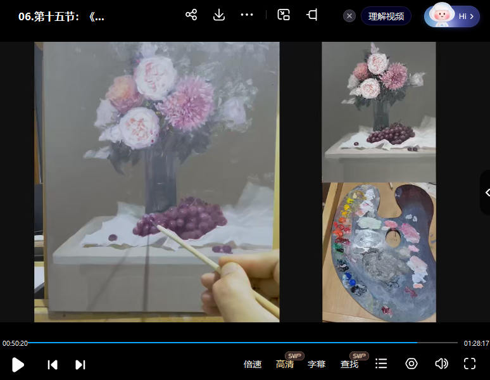Viewport: 490px width, 380px height.
Task: Open the 高清 quality menu
Action: point(285,364)
